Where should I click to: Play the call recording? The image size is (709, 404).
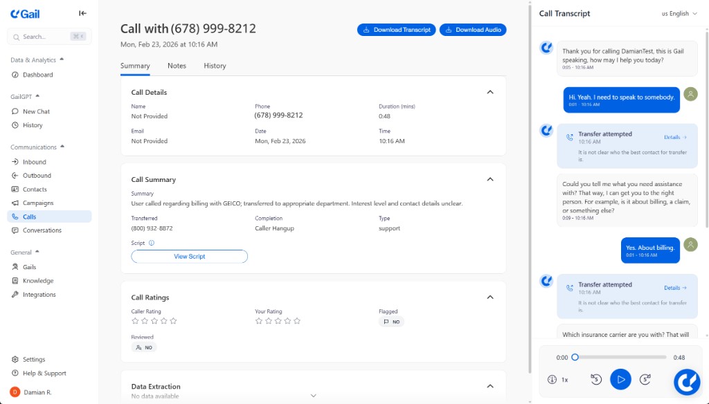point(620,379)
